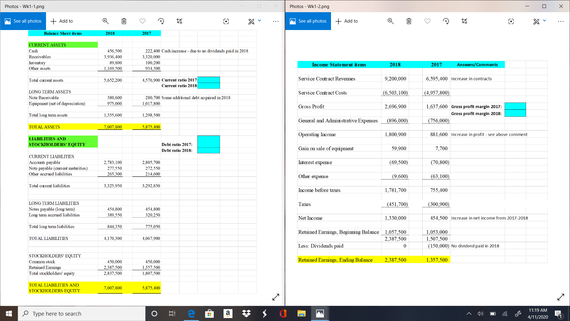This screenshot has height=321, width=570.
Task: Enter fullscreen for Wk1-1.png photo
Action: [x=276, y=297]
